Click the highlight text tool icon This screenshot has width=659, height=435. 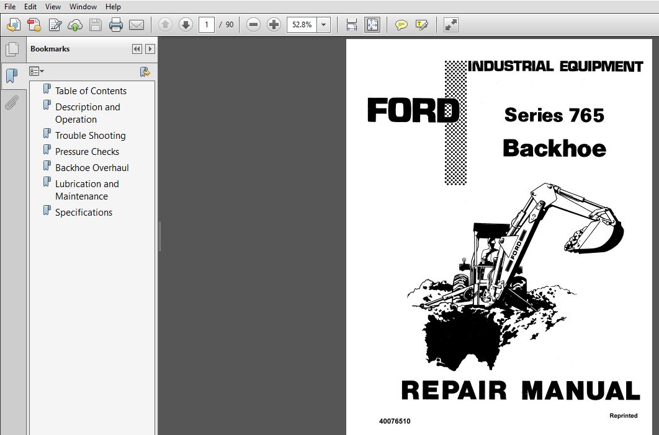[421, 25]
